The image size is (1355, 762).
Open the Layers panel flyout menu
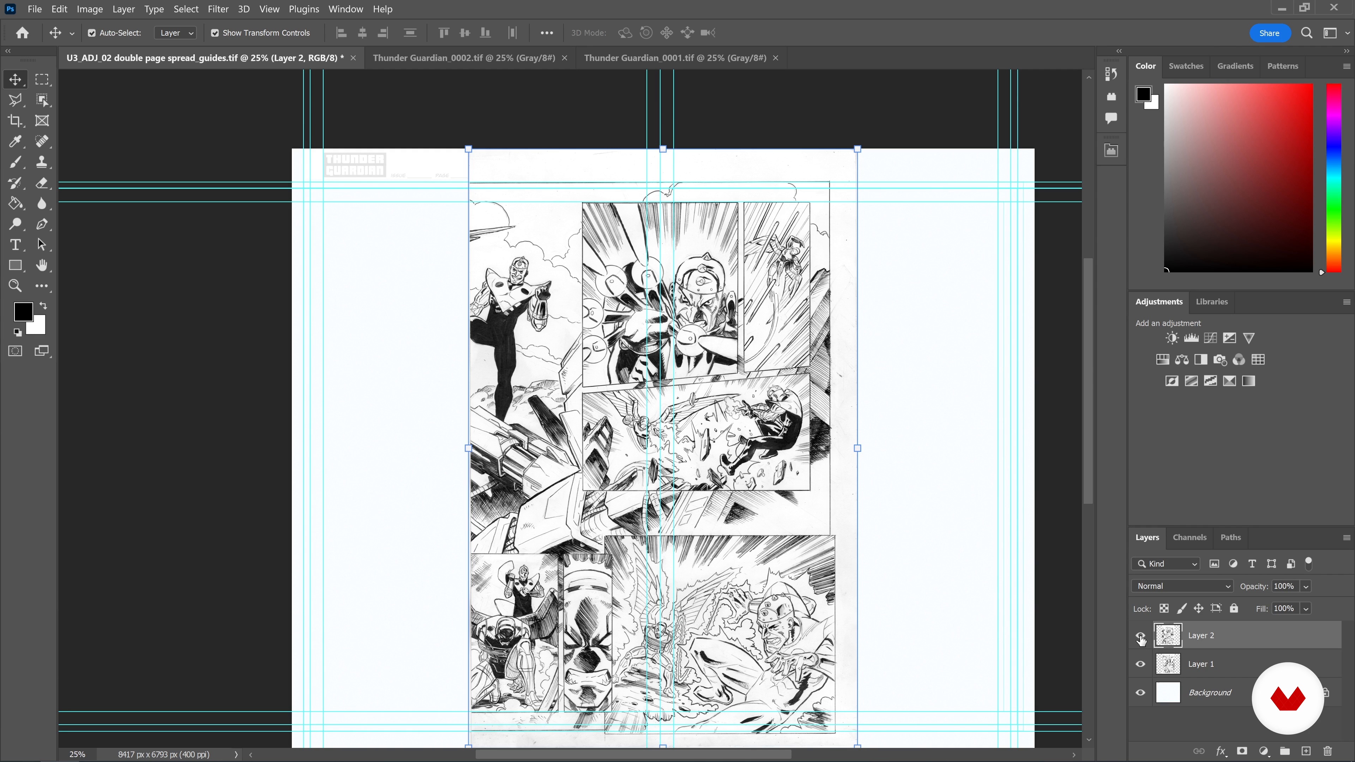[x=1347, y=537]
